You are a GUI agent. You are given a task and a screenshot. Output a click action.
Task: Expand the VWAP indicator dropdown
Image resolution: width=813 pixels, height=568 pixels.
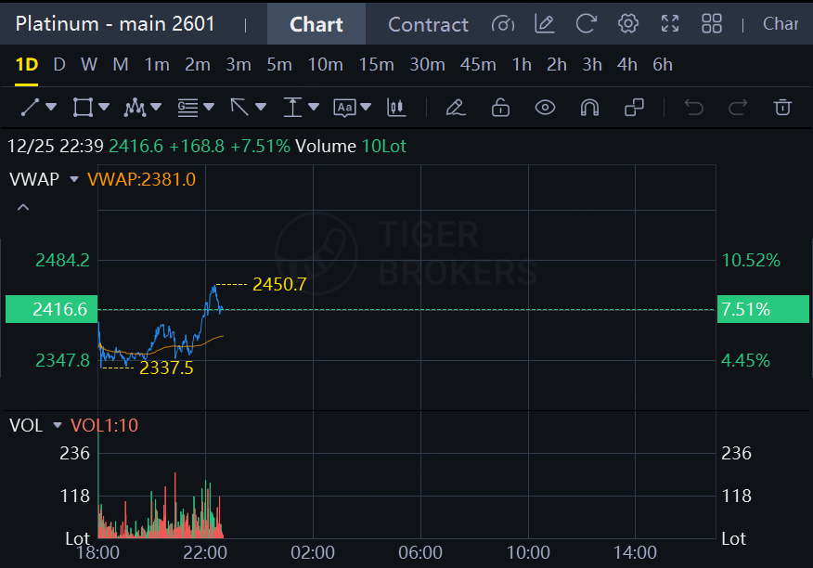[x=75, y=179]
